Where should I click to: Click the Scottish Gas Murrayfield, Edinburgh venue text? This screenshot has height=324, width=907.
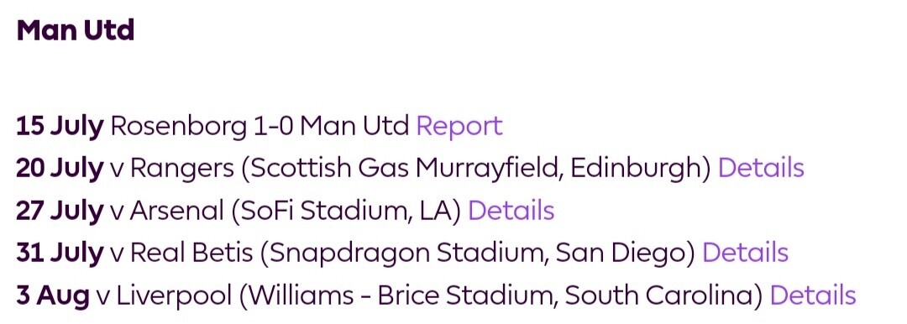tap(475, 169)
